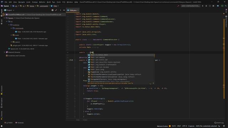Open the Run menu
The image size is (228, 128).
pyautogui.click(x=54, y=2)
